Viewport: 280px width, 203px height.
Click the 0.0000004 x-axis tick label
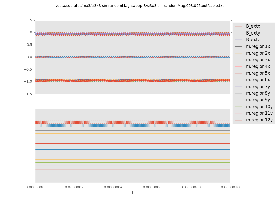pyautogui.click(x=113, y=187)
